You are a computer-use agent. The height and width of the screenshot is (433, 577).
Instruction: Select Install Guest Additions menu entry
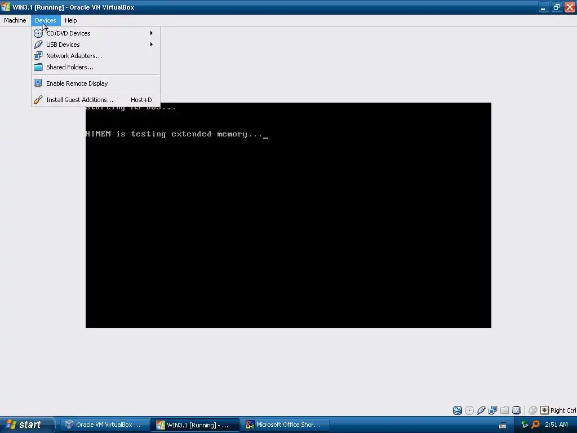[96, 100]
